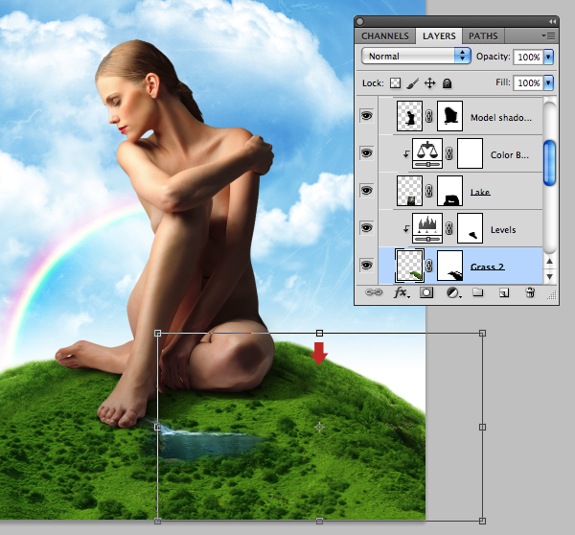Viewport: 575px width, 535px height.
Task: Select the Lake layer thumbnail
Action: click(409, 191)
